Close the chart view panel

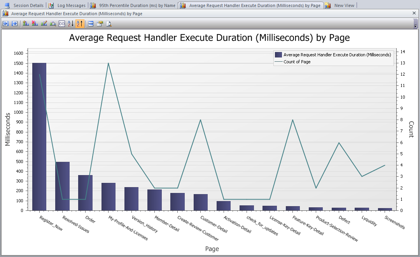(x=414, y=13)
